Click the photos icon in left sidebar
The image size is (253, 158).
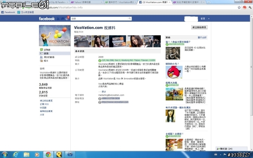tap(42, 61)
